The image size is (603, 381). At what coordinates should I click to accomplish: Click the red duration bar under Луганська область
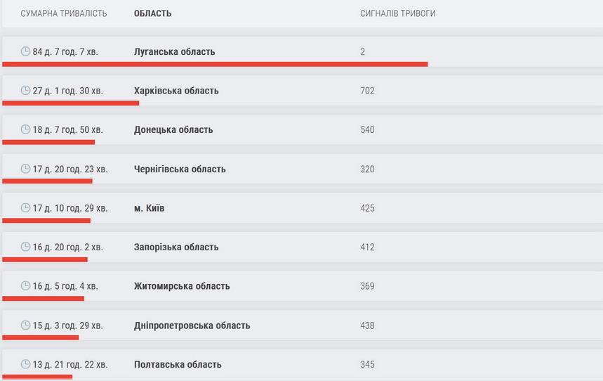tap(215, 64)
